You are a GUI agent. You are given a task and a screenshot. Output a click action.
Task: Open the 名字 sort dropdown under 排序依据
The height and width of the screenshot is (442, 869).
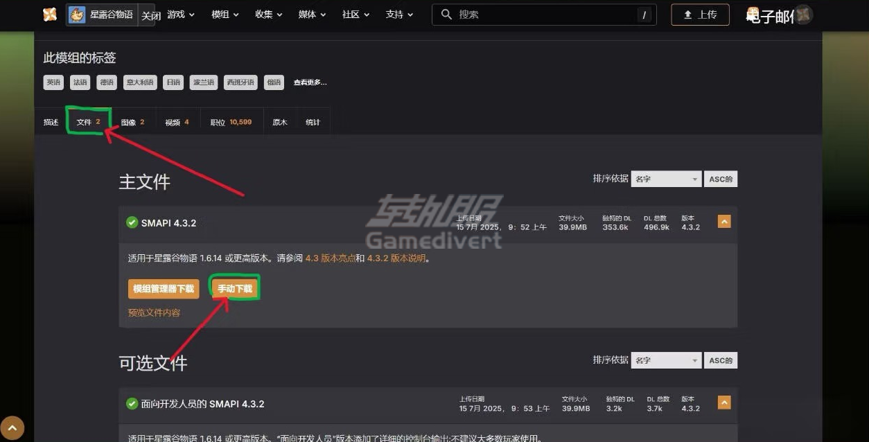pos(665,178)
